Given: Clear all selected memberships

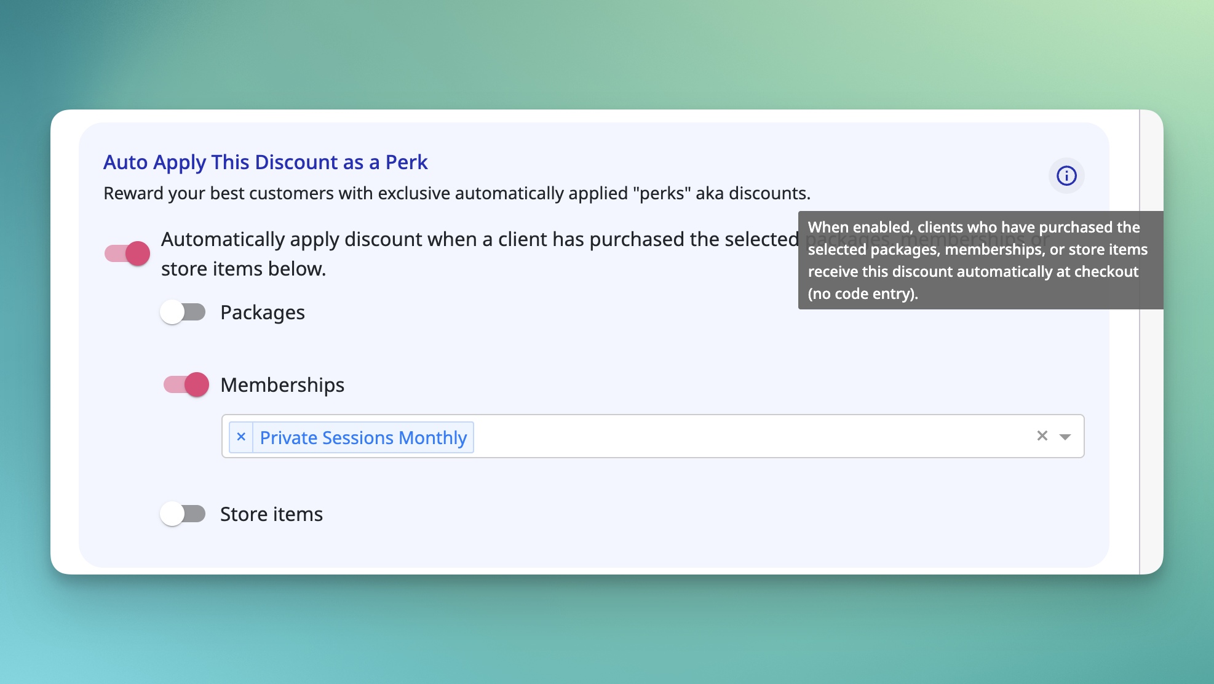Looking at the screenshot, I should (1042, 436).
